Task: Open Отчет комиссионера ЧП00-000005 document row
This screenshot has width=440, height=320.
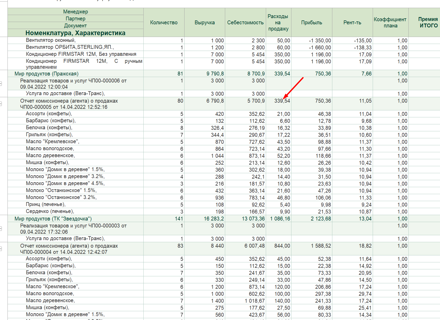Action: tap(69, 104)
